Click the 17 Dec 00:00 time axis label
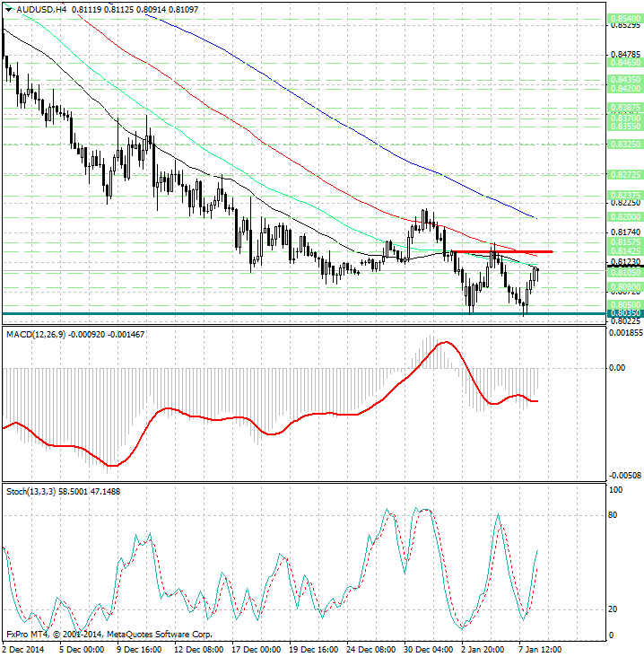644x657 pixels. [257, 650]
